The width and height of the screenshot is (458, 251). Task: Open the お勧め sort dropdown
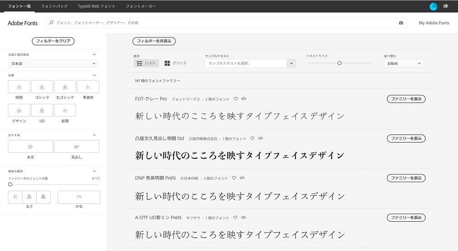pyautogui.click(x=404, y=63)
